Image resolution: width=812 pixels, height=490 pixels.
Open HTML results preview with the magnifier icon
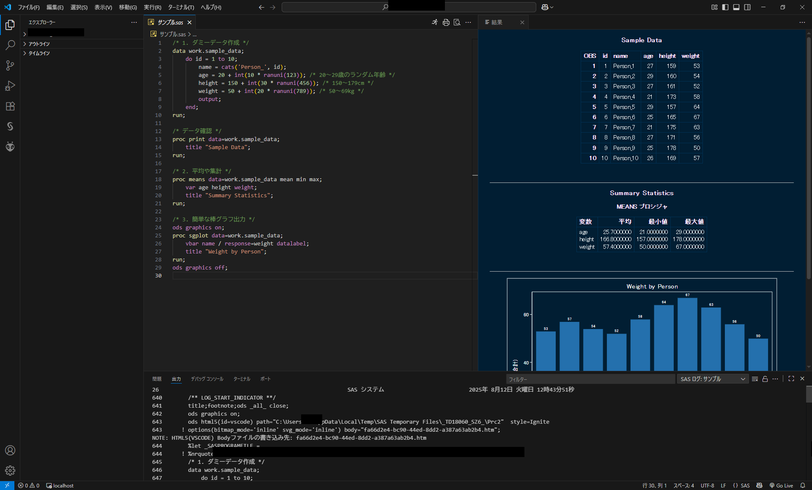[457, 22]
